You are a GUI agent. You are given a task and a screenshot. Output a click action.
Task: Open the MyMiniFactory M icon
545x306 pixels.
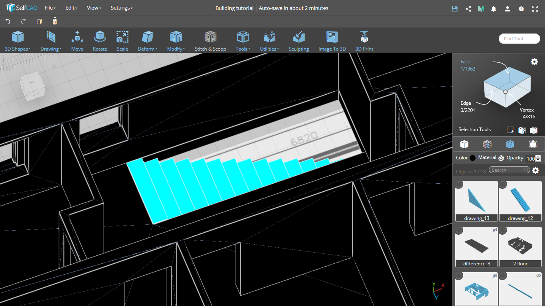[x=481, y=8]
